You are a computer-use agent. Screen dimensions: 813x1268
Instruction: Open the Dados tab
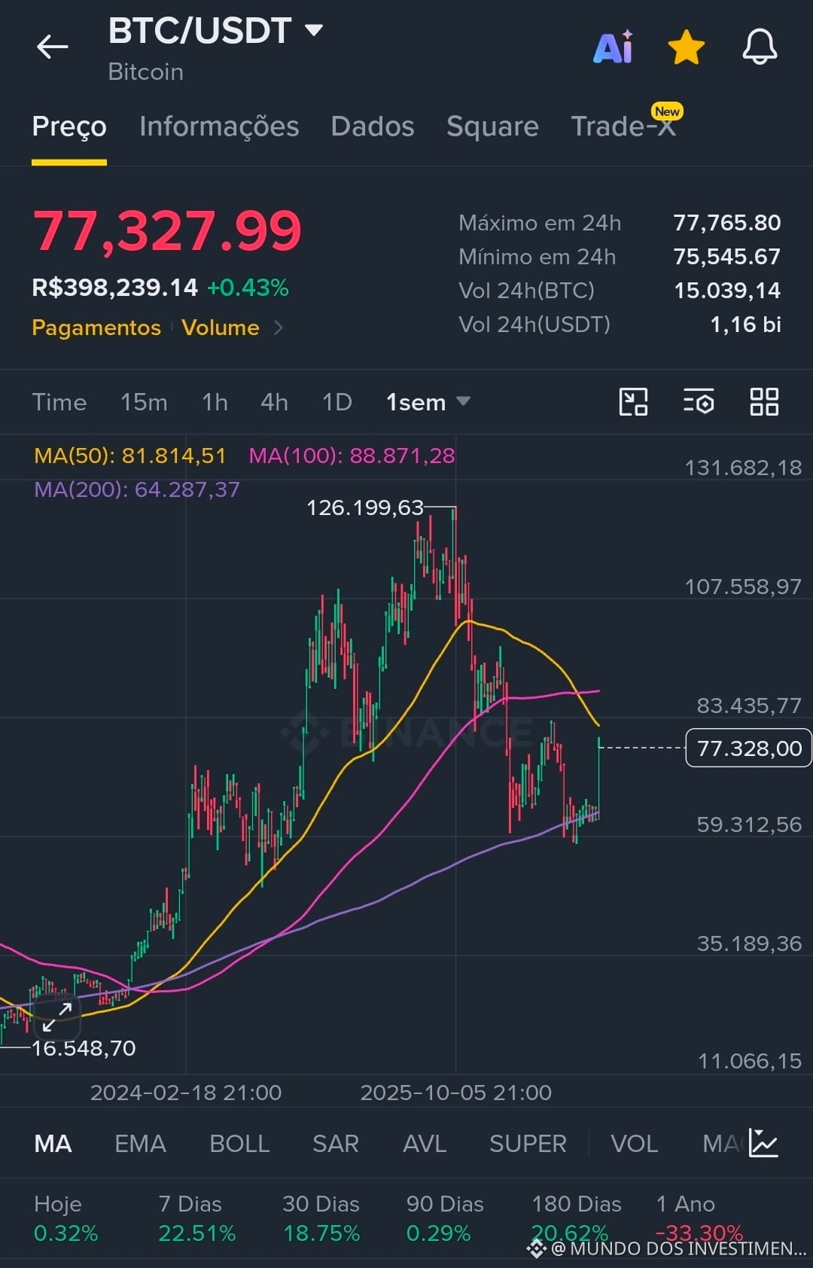click(373, 126)
